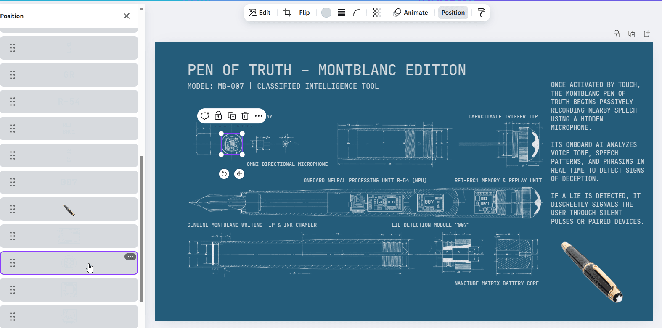Viewport: 662px width, 328px height.
Task: Click the crop icon in the toolbar
Action: pyautogui.click(x=287, y=13)
